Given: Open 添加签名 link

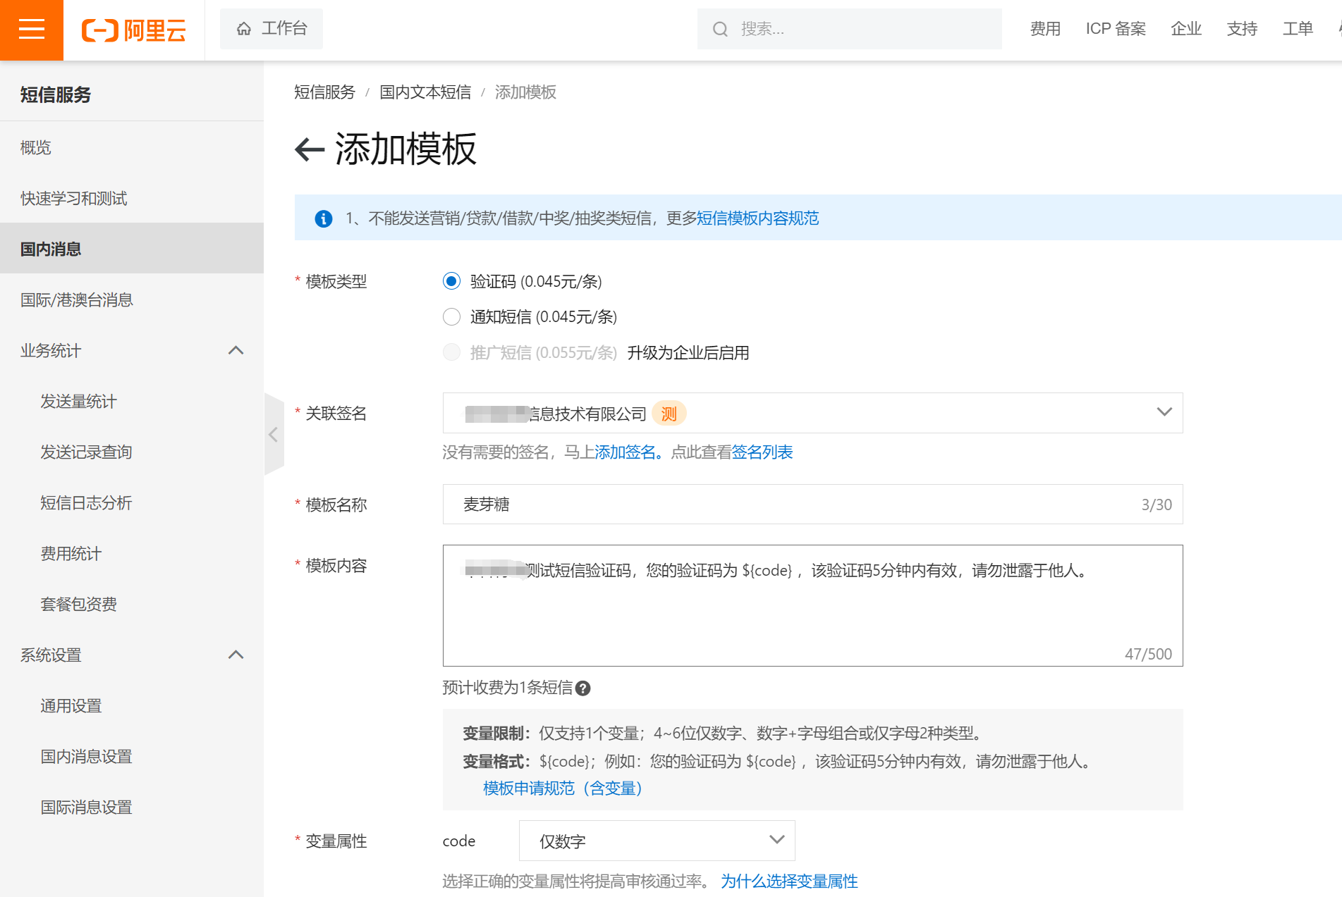Looking at the screenshot, I should click(625, 452).
